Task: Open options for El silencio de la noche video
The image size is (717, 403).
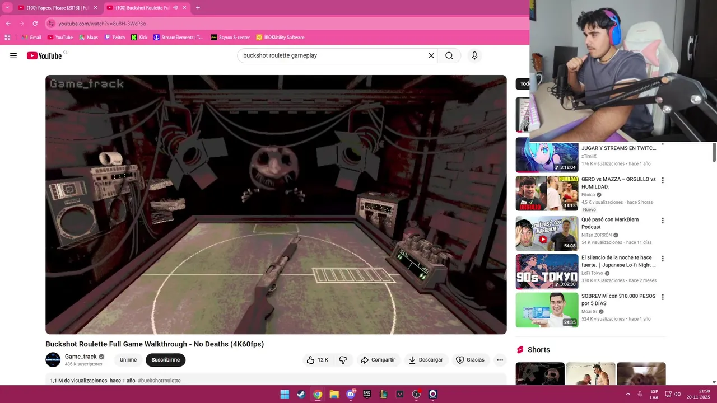Action: (x=663, y=259)
